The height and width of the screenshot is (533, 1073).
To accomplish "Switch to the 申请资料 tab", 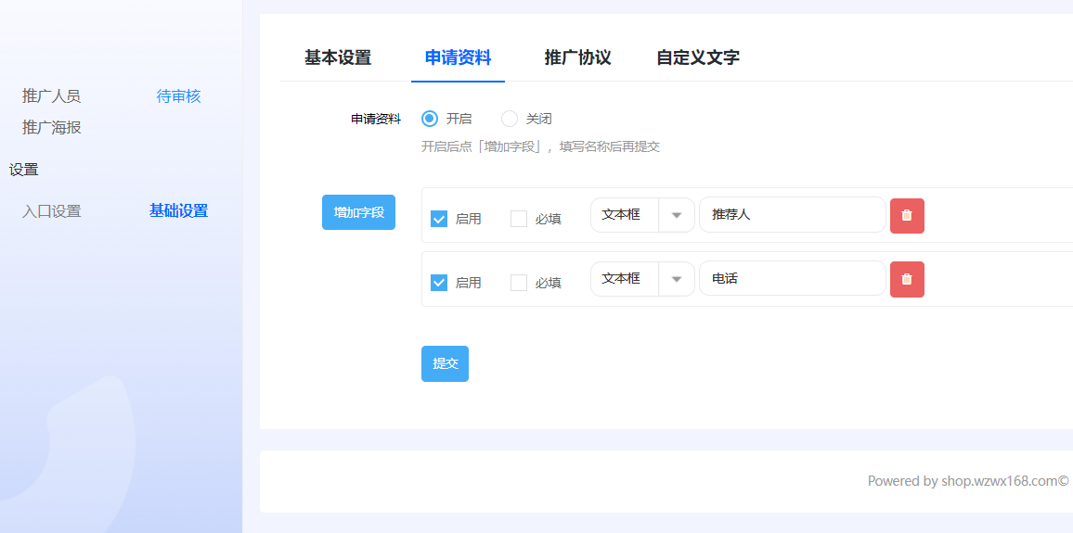I will [458, 57].
